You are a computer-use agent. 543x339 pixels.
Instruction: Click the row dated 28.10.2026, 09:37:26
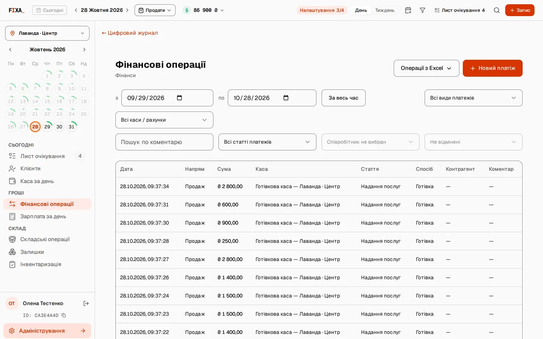pos(319,278)
